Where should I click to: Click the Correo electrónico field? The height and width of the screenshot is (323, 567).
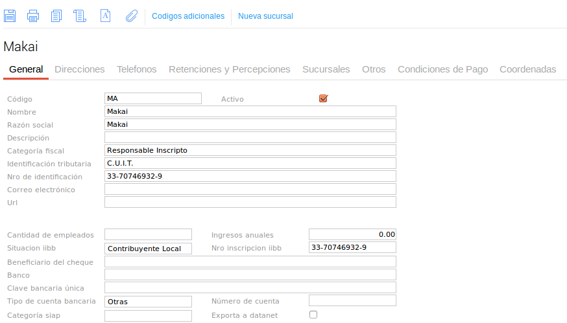coord(250,190)
